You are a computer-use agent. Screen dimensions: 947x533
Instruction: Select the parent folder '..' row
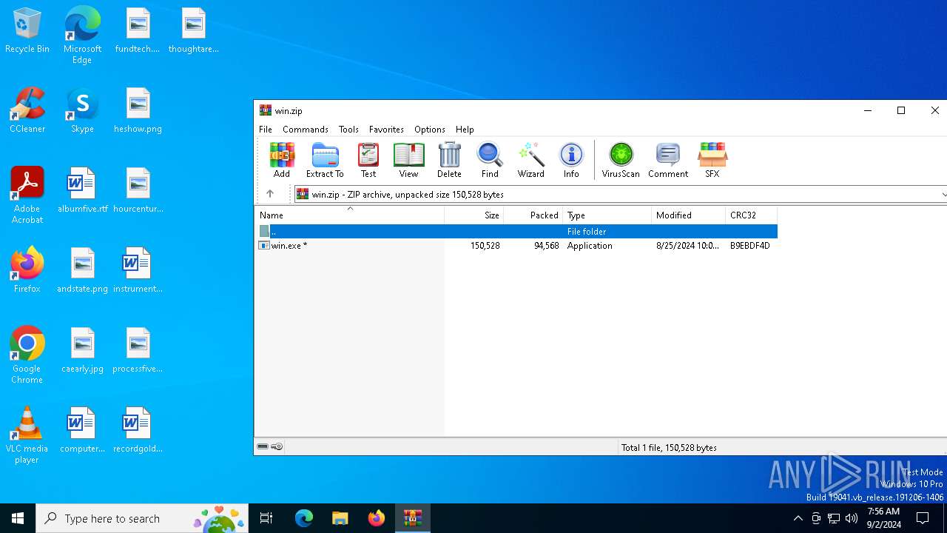point(516,232)
